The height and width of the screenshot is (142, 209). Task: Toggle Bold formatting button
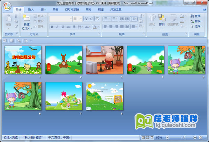coord(52,27)
